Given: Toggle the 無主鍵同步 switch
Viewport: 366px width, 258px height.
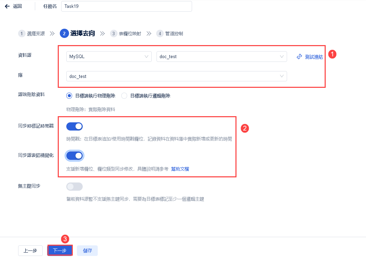Looking at the screenshot, I should (74, 187).
